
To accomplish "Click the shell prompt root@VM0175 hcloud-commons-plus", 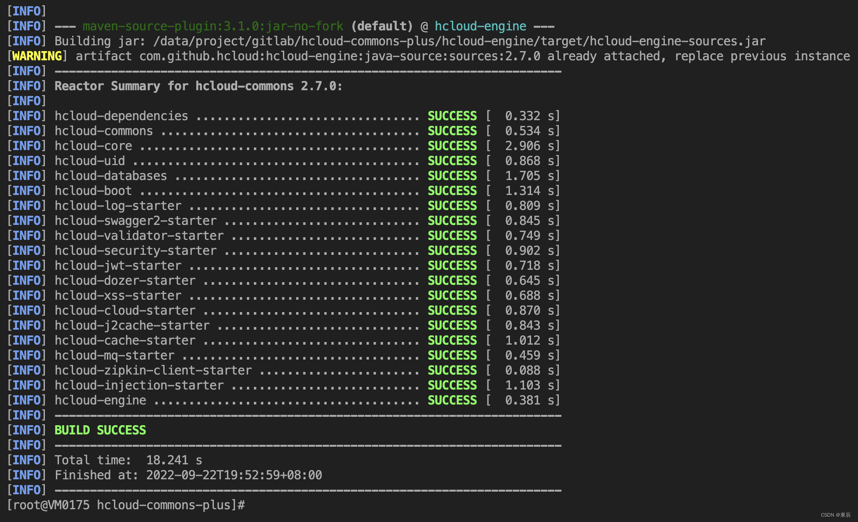I will 125,505.
